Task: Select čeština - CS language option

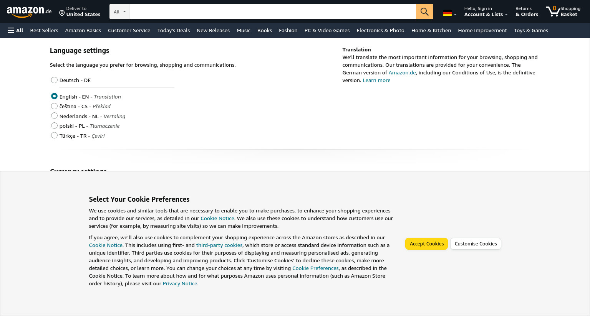Action: tap(54, 106)
